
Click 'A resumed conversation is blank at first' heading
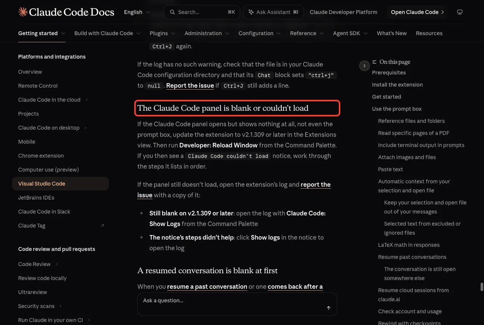pyautogui.click(x=207, y=271)
